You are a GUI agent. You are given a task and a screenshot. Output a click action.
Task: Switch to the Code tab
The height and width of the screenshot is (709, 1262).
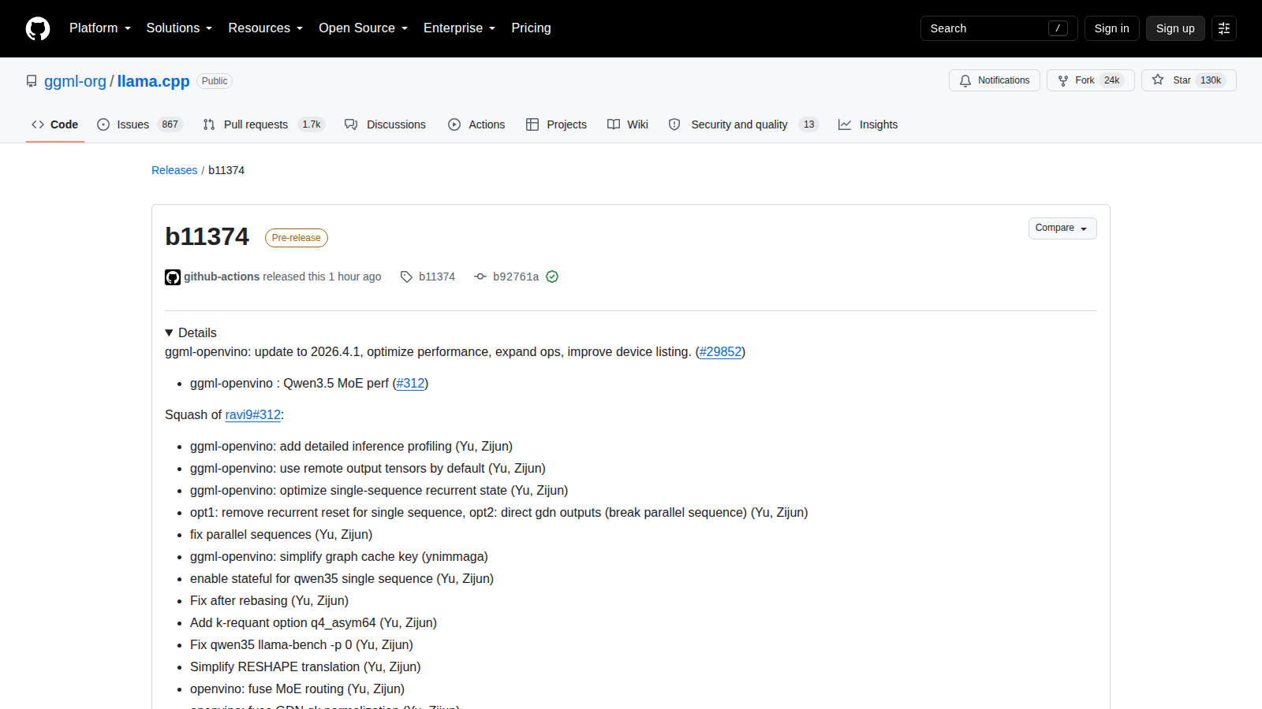coord(55,124)
